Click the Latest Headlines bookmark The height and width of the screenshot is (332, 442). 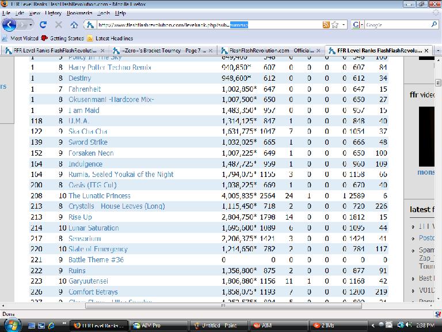click(114, 39)
